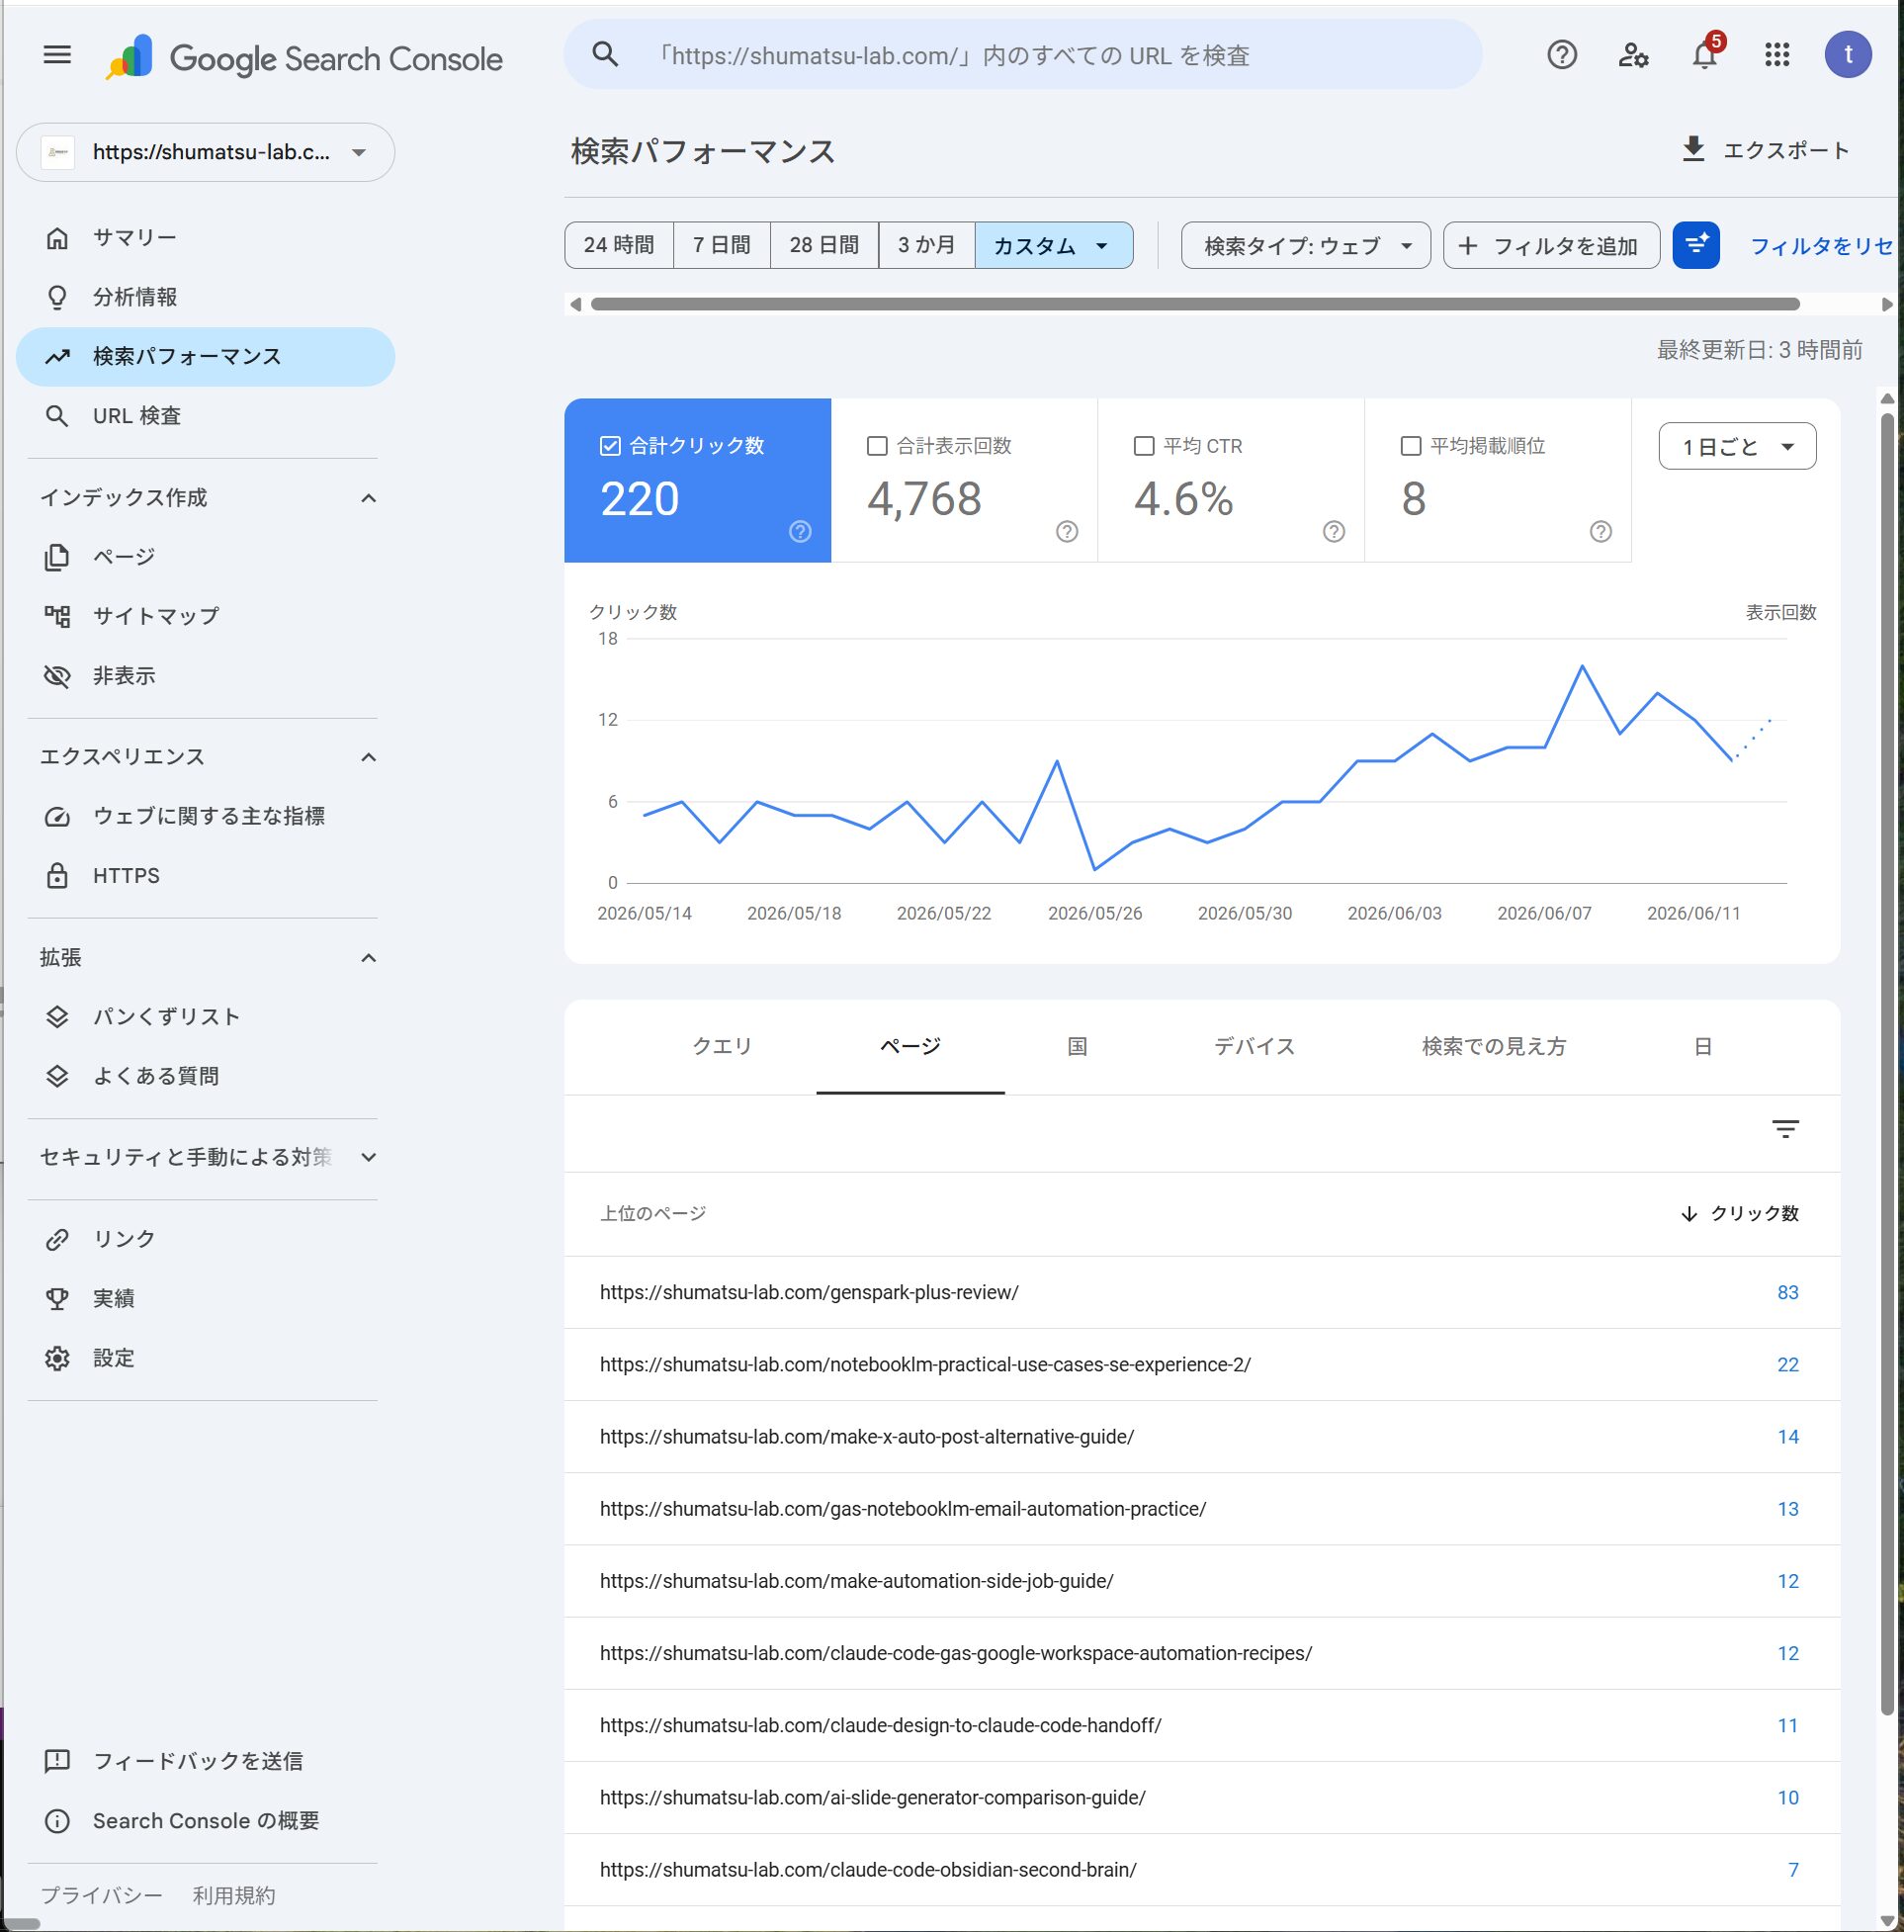Show help for 合計表示回数 card
This screenshot has width=1904, height=1932.
point(1067,532)
